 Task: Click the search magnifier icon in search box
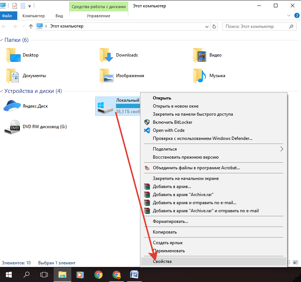291,26
